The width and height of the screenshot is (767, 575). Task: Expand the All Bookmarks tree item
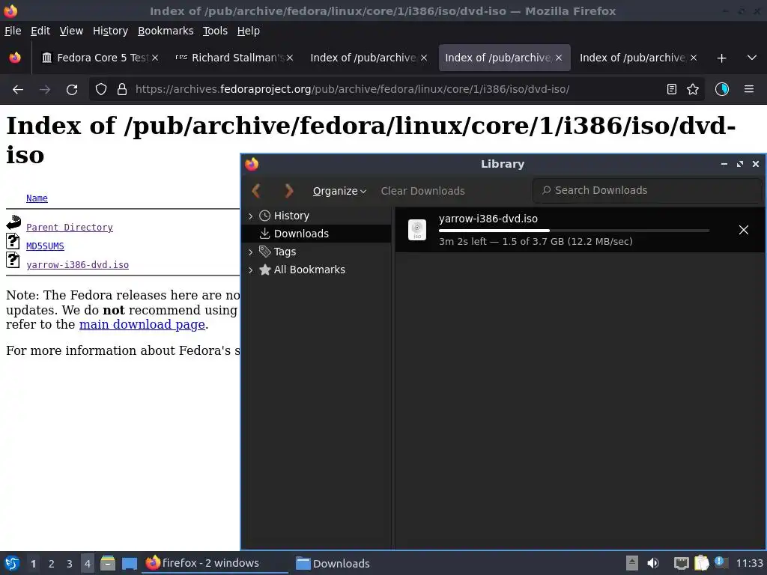click(x=250, y=270)
